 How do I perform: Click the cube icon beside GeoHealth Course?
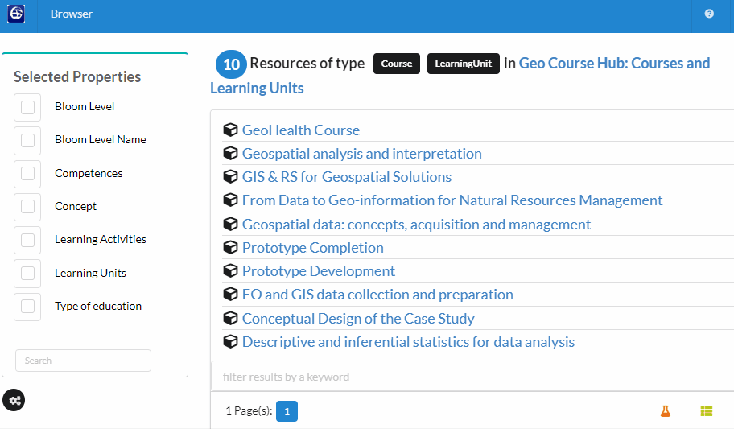tap(230, 130)
